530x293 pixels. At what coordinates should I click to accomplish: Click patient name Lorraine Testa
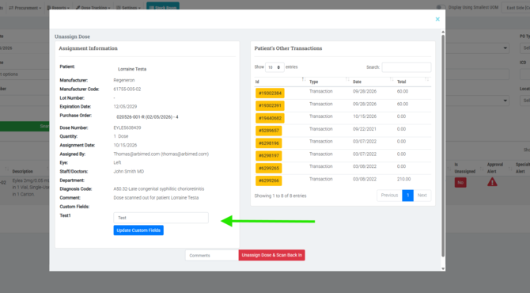[x=132, y=69]
